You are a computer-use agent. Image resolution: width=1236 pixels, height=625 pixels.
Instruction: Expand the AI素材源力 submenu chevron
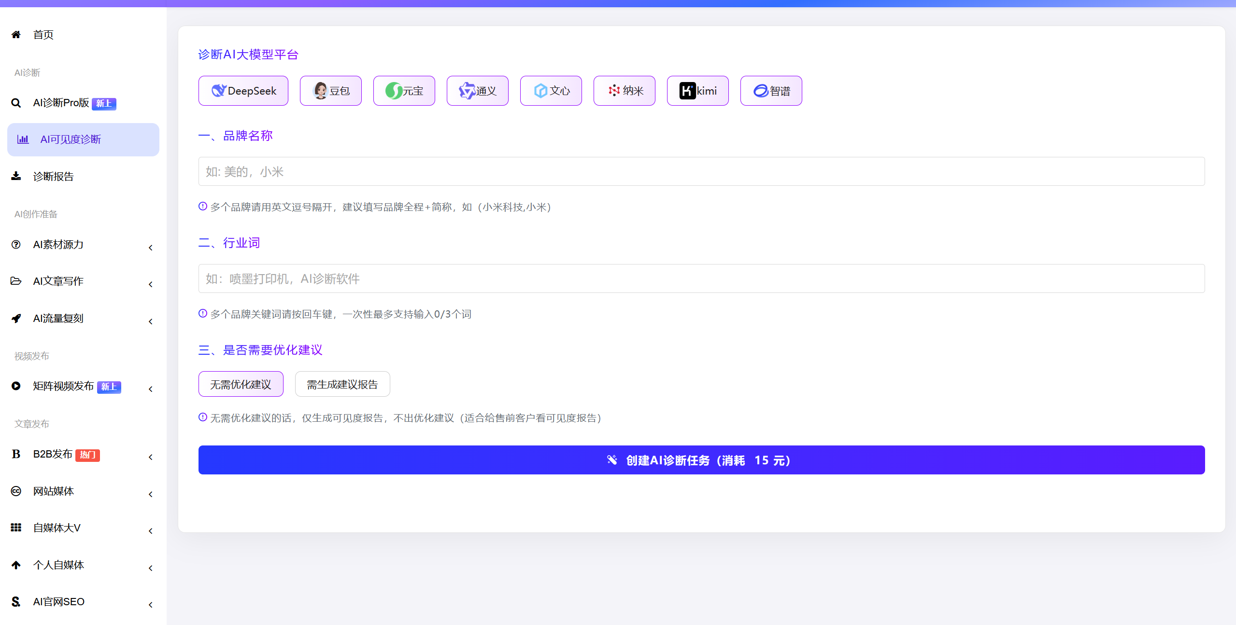[x=151, y=248]
